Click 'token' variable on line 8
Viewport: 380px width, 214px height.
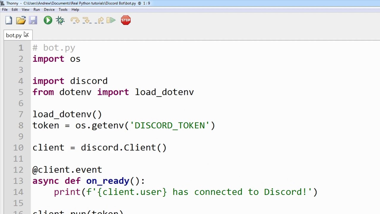(x=46, y=125)
